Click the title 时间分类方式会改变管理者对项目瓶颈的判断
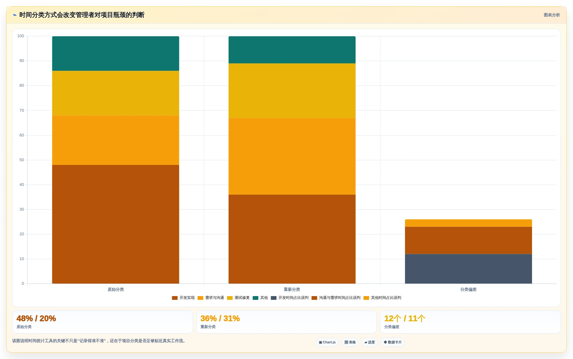The height and width of the screenshot is (359, 573). click(x=82, y=15)
